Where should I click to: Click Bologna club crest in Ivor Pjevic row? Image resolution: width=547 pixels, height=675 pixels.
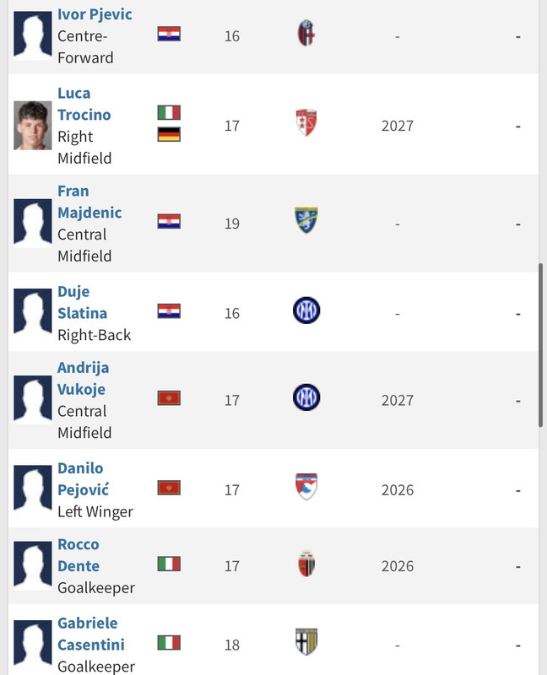(x=306, y=34)
